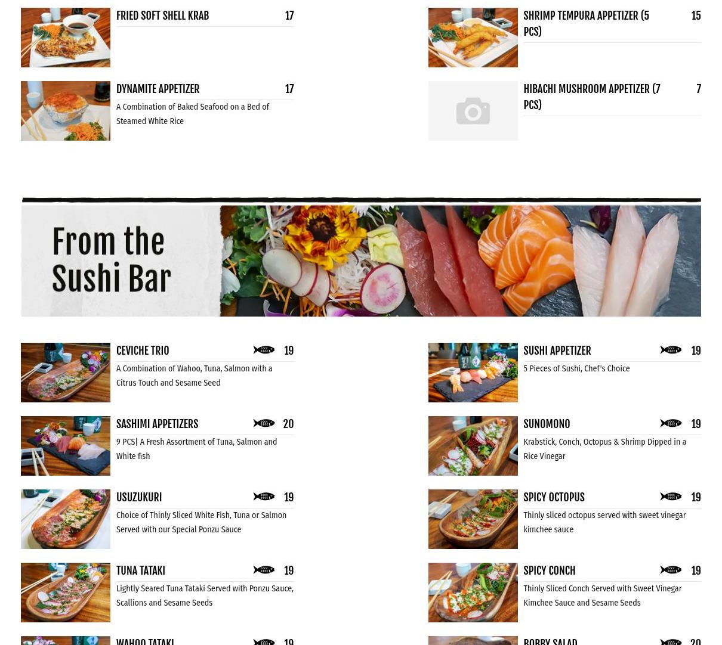Click the fish icon beside Spicy Octopus
This screenshot has height=645, width=722.
tap(671, 497)
